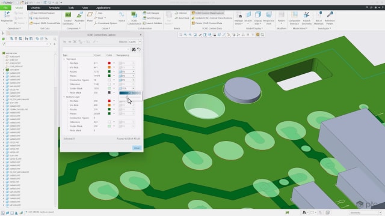385x216 pixels.
Task: Click the Regenerate icon in the ribbon
Action: click(7, 15)
